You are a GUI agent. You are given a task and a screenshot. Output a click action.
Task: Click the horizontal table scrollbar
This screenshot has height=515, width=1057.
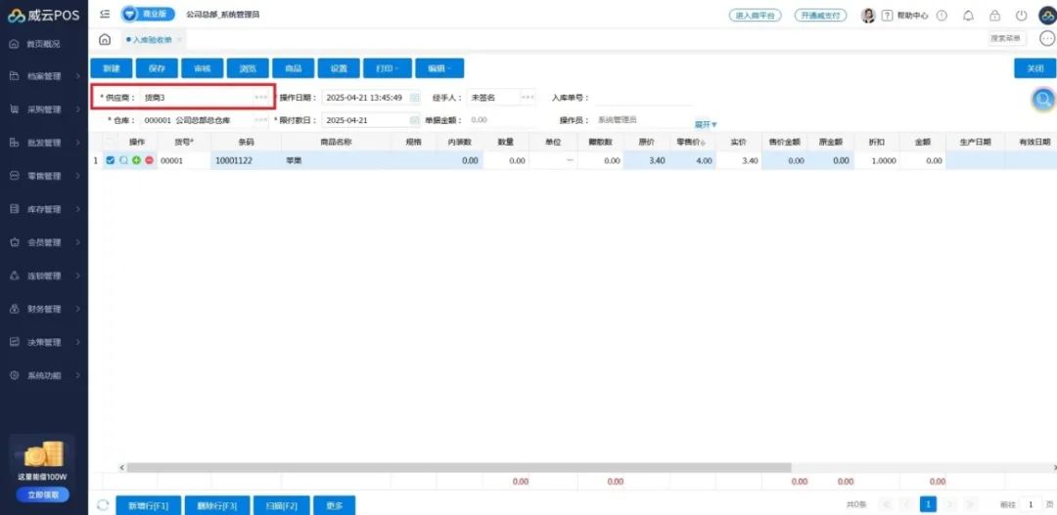pyautogui.click(x=458, y=467)
